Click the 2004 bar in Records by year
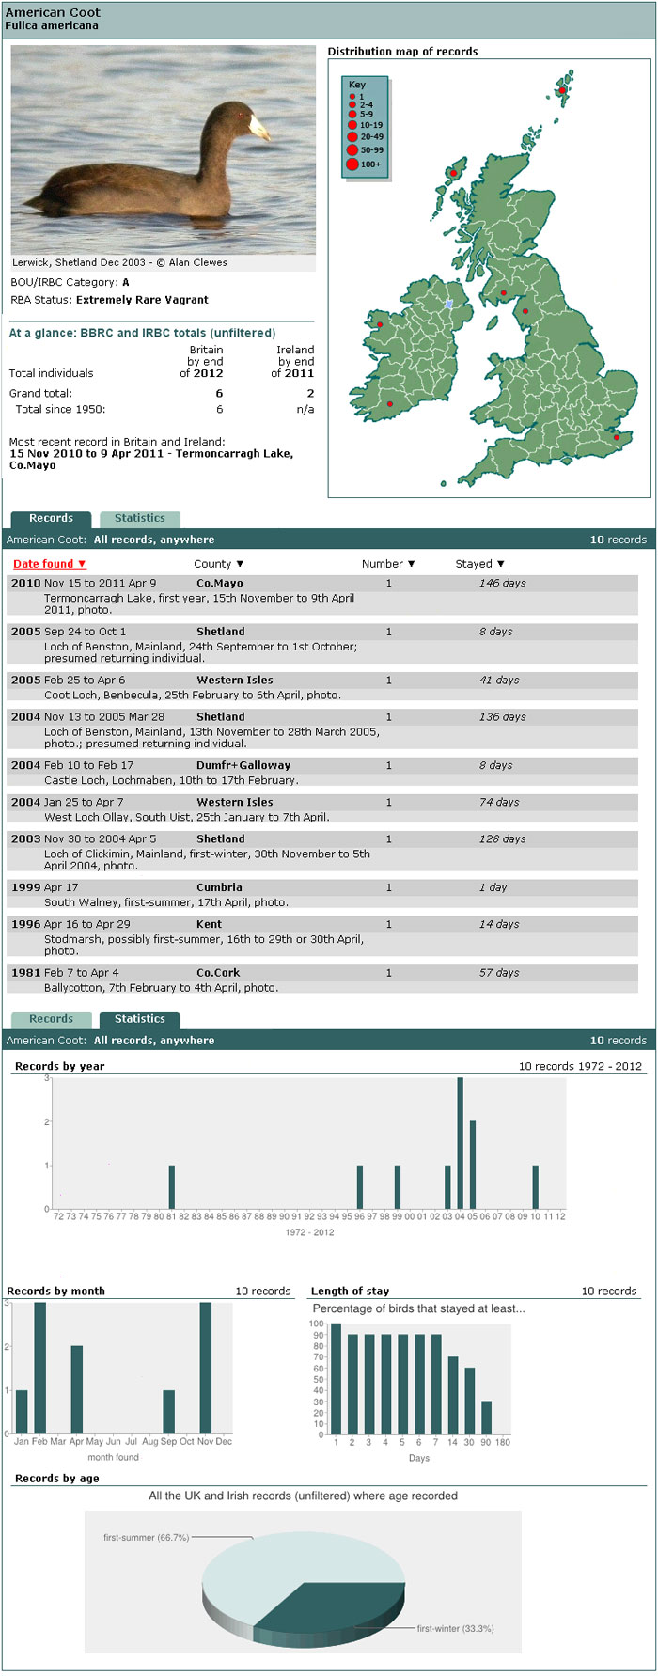The height and width of the screenshot is (1676, 658). [460, 1143]
